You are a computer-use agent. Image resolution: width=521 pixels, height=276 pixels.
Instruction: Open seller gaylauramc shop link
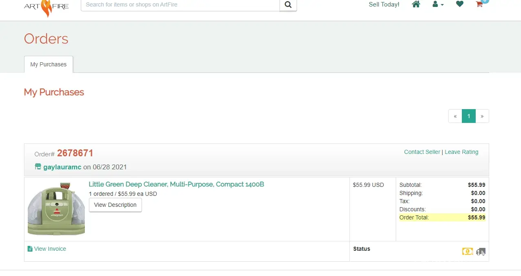[x=62, y=167]
